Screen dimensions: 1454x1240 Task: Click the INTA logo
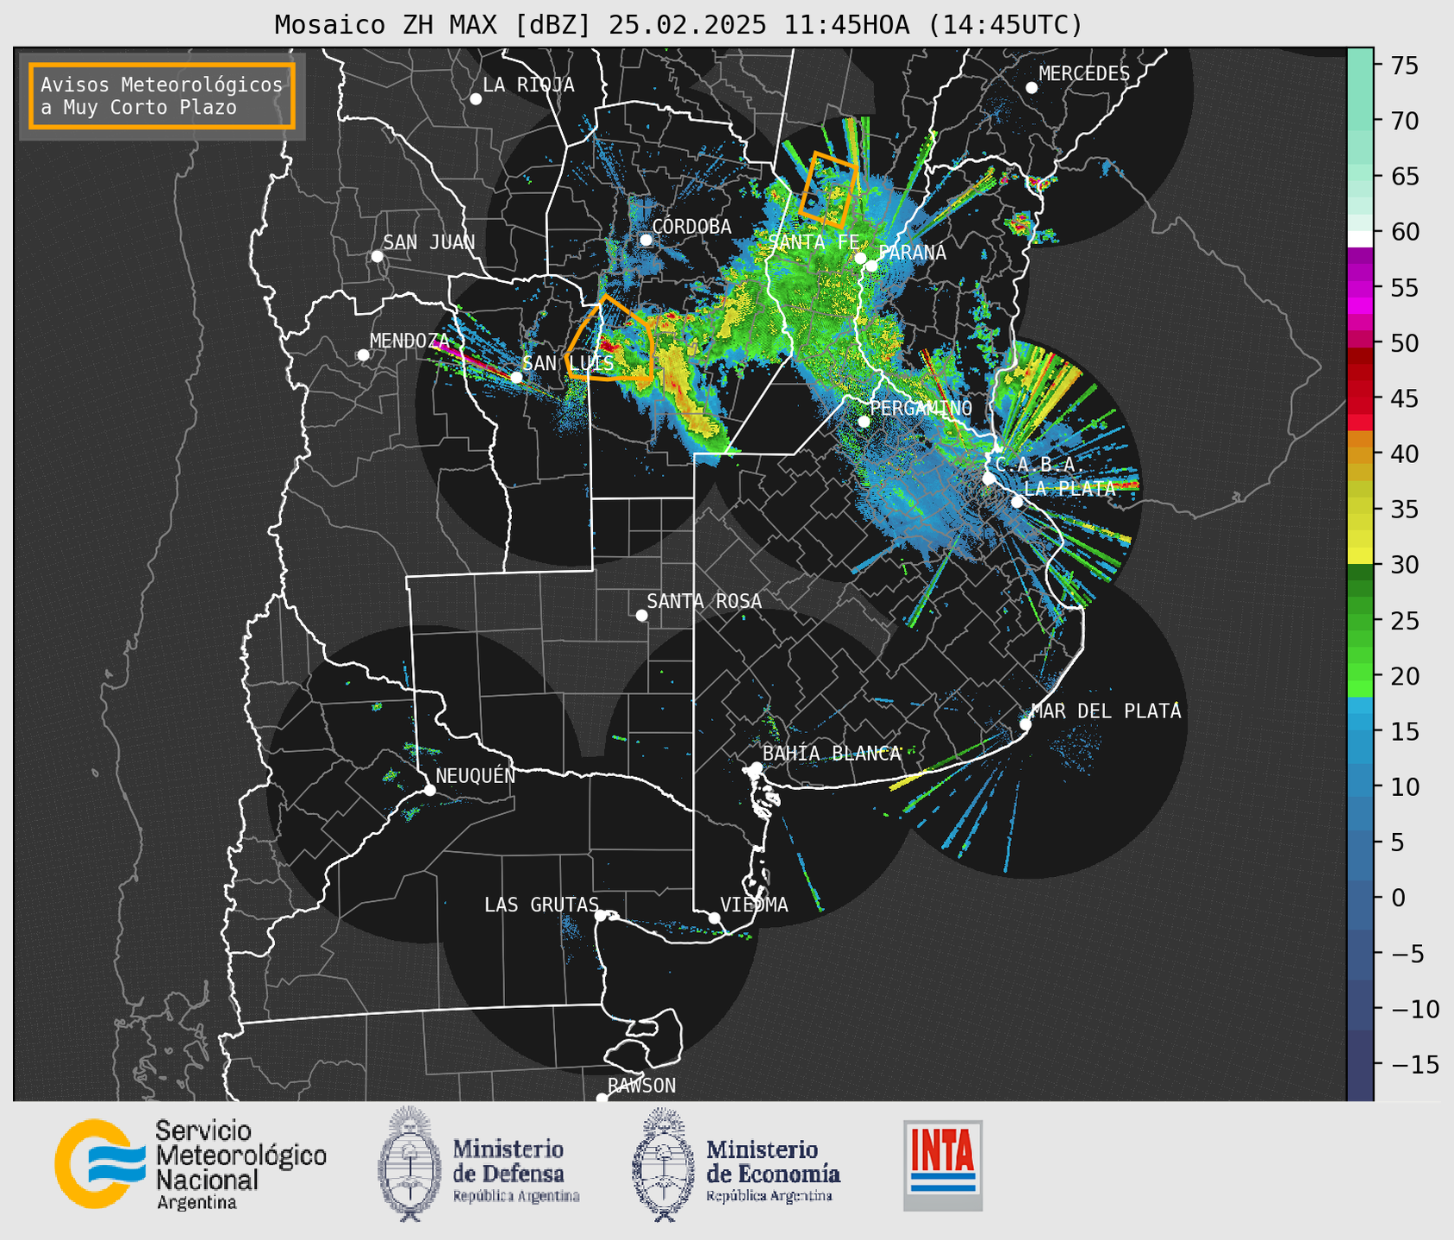coord(943,1165)
